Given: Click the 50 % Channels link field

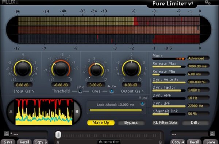Looking at the screenshot, I should pos(198,114).
